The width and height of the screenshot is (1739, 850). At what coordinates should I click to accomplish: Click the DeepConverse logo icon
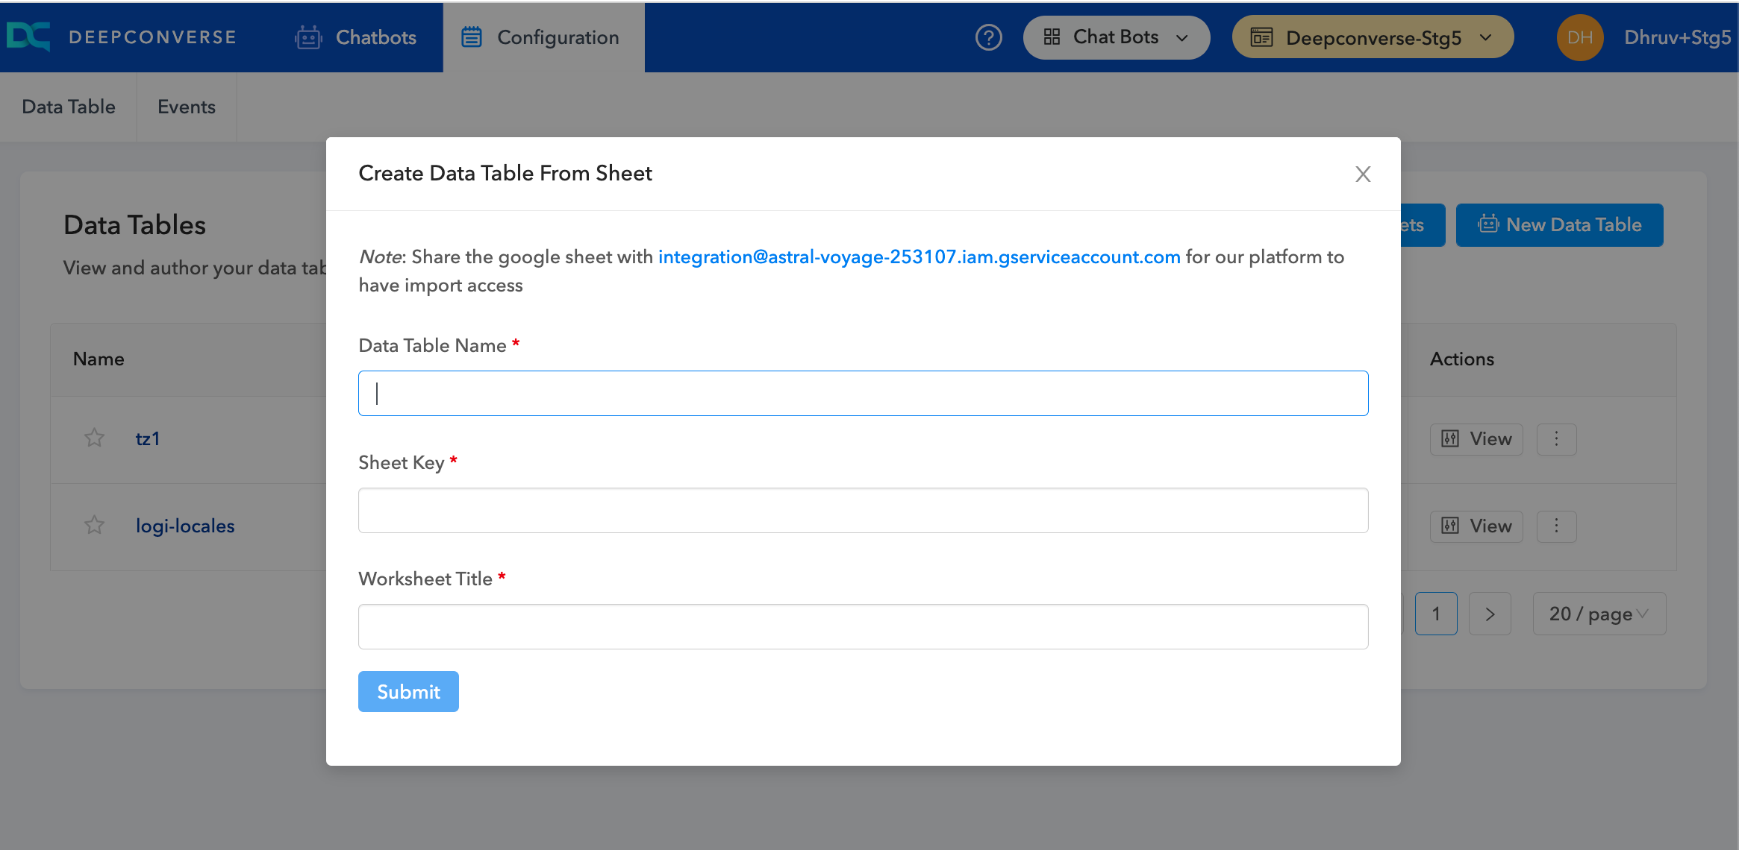[x=28, y=37]
